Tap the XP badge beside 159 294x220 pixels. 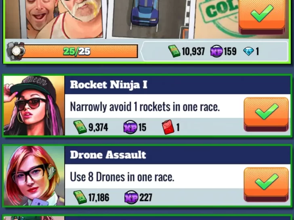tap(216, 51)
